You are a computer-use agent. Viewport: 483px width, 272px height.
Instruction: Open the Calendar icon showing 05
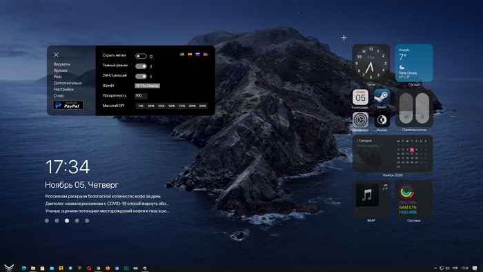(360, 97)
